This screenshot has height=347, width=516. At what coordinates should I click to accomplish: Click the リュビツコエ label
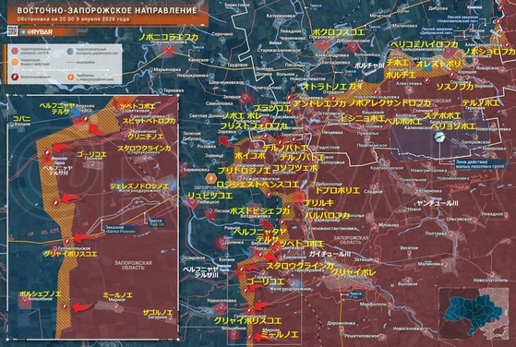click(210, 196)
